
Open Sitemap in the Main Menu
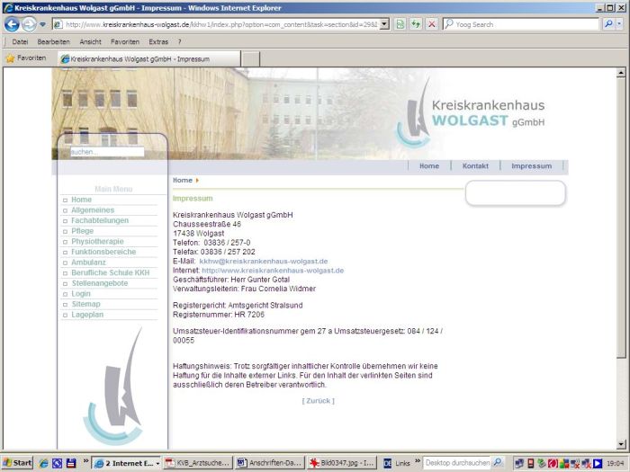(86, 304)
